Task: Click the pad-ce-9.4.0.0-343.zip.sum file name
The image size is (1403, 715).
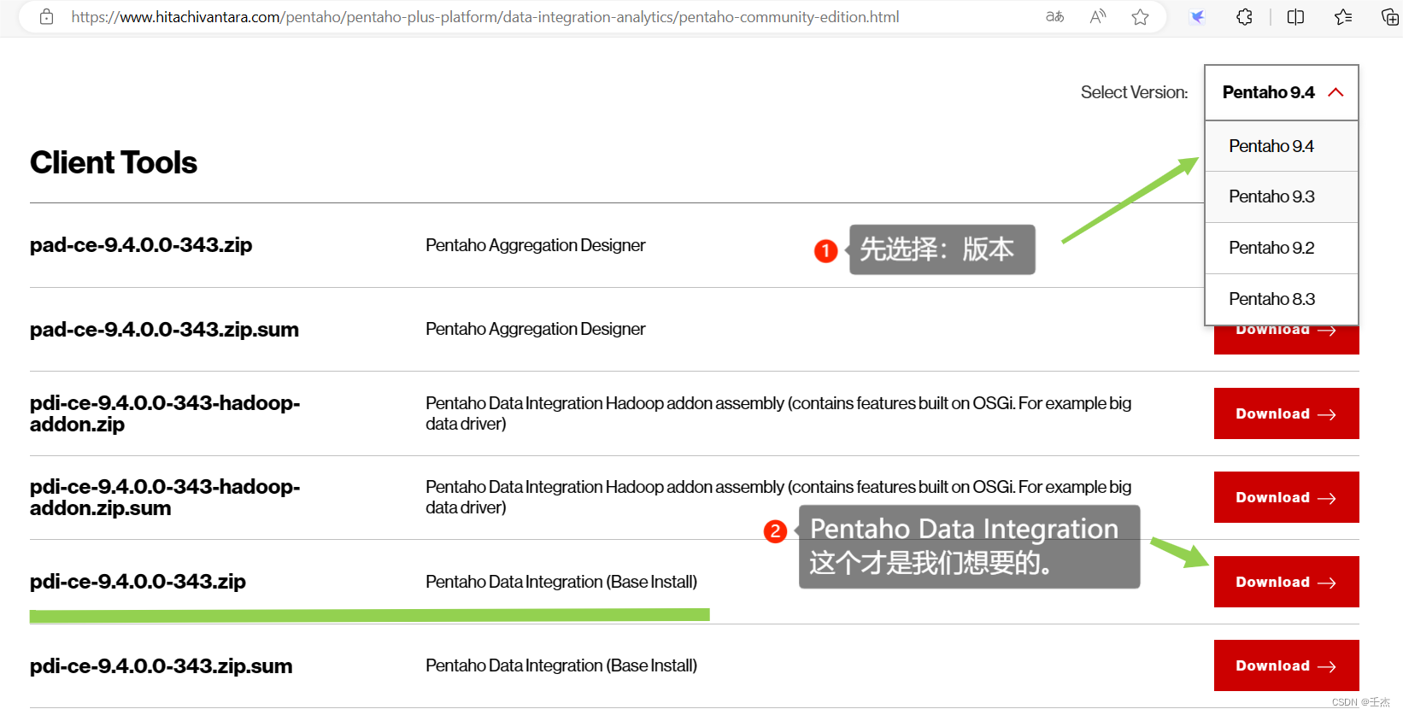Action: click(164, 330)
